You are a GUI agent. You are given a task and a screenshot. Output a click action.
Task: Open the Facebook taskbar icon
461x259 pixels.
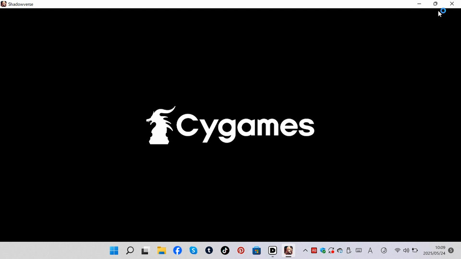pos(177,250)
